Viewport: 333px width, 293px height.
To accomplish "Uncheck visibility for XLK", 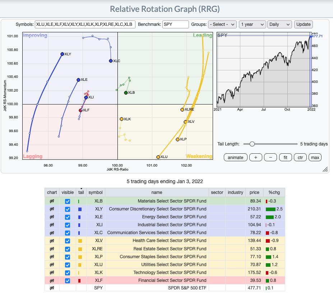I will pos(68,273).
